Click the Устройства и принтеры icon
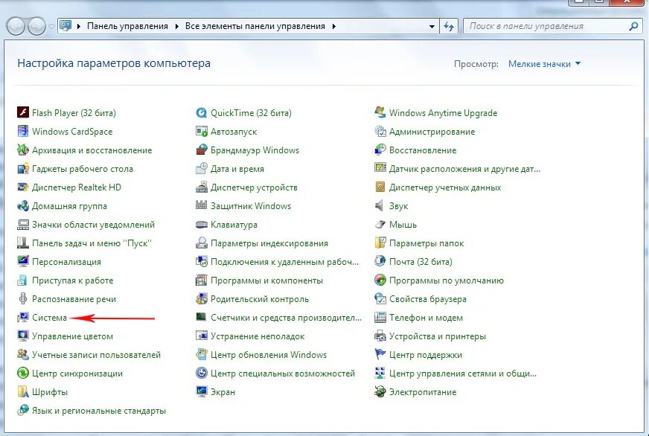649x436 pixels. point(380,336)
